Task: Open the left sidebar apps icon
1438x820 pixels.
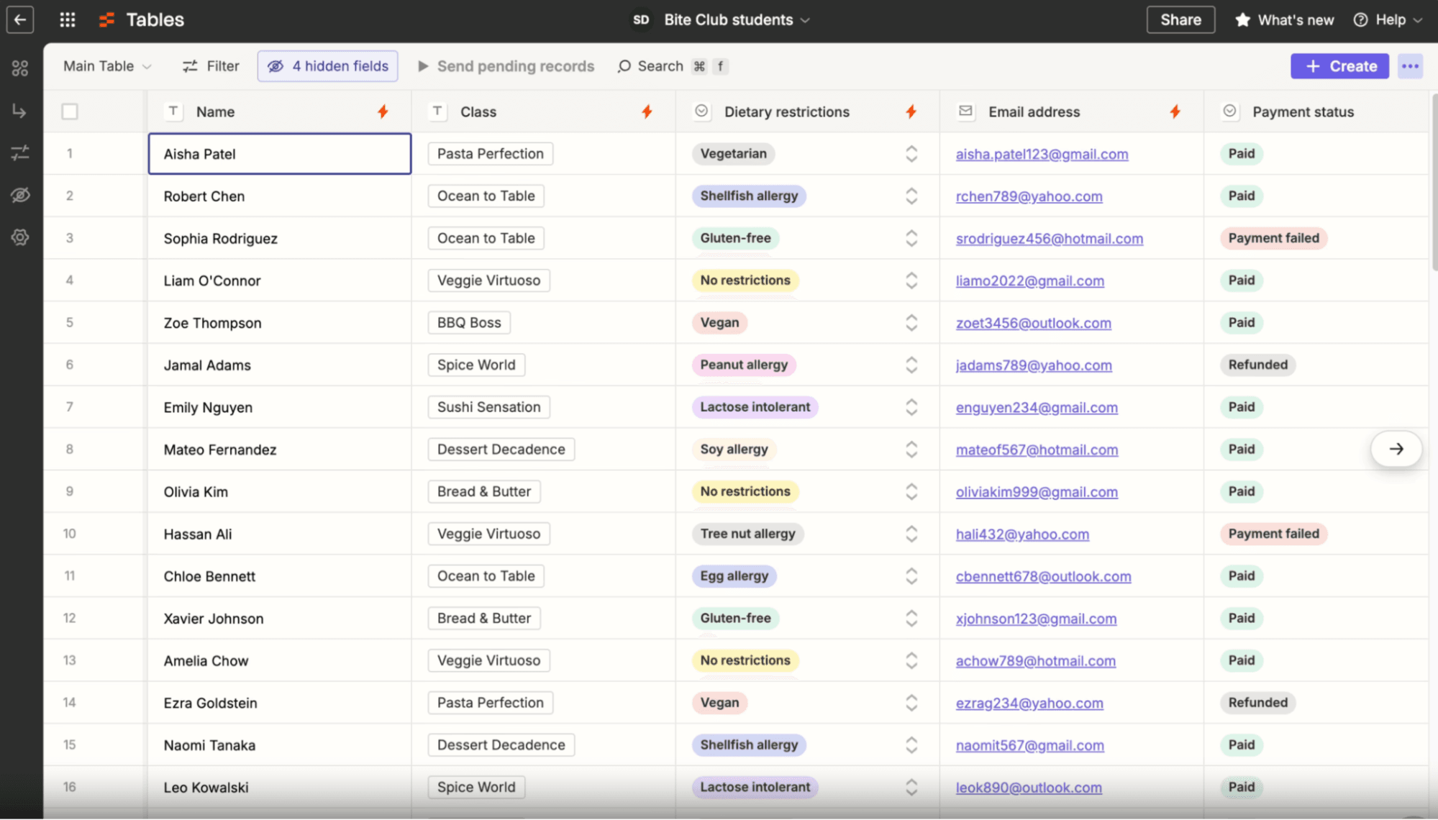Action: [x=20, y=68]
